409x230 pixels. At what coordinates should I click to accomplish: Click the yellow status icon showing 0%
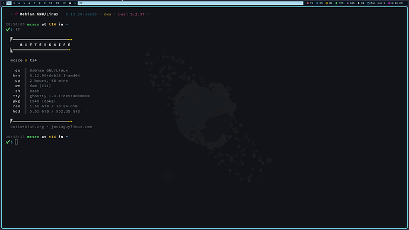click(x=327, y=3)
